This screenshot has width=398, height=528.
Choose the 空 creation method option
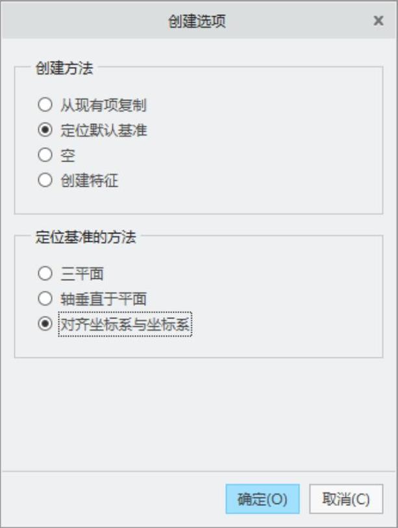[45, 155]
